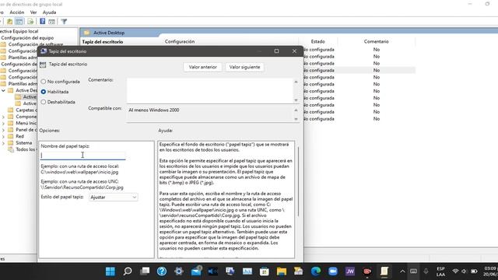Open Settings gear on the taskbar
Viewport: 498px width, 280px height.
179,271
